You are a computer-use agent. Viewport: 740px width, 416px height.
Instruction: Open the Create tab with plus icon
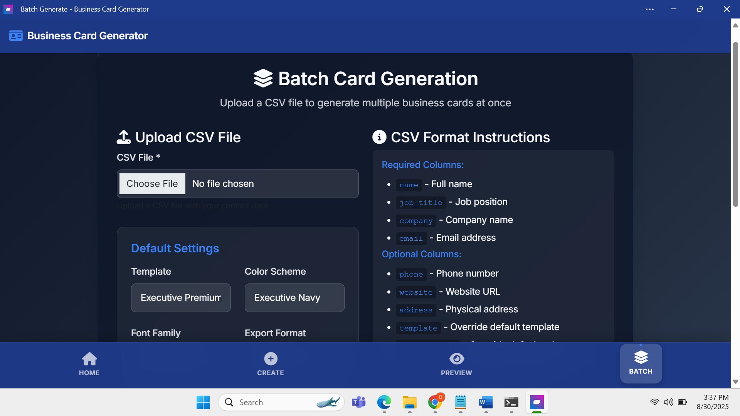click(270, 364)
